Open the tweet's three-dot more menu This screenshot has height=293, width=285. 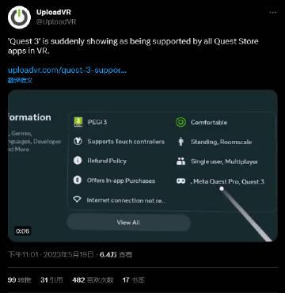(272, 13)
